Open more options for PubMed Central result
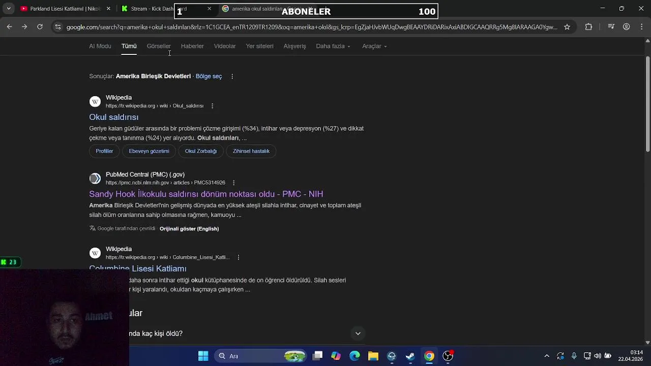This screenshot has height=366, width=651. [x=233, y=182]
